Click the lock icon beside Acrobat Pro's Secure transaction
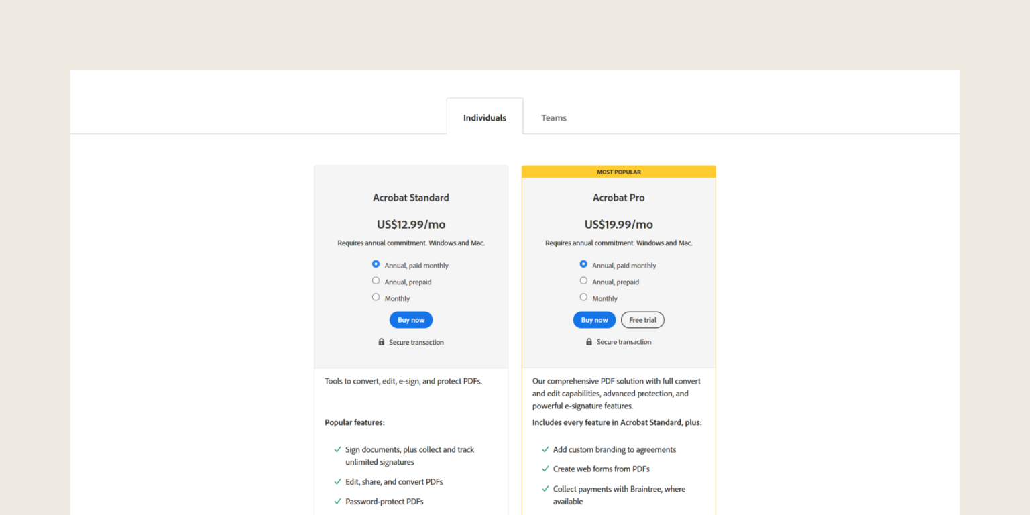 pyautogui.click(x=589, y=341)
